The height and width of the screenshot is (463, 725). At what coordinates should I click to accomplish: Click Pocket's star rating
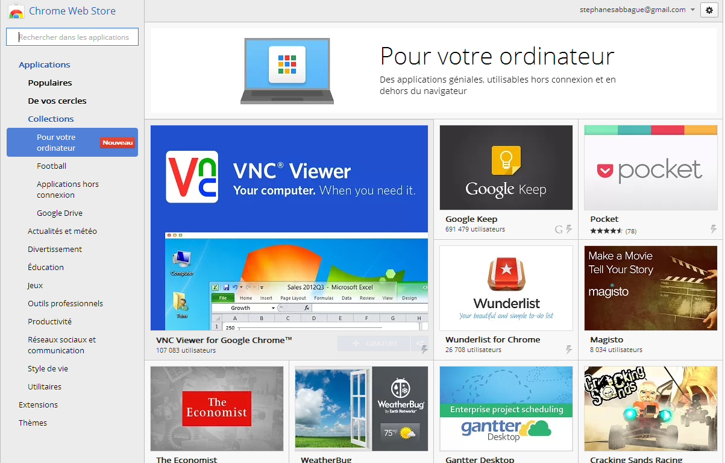pyautogui.click(x=606, y=231)
